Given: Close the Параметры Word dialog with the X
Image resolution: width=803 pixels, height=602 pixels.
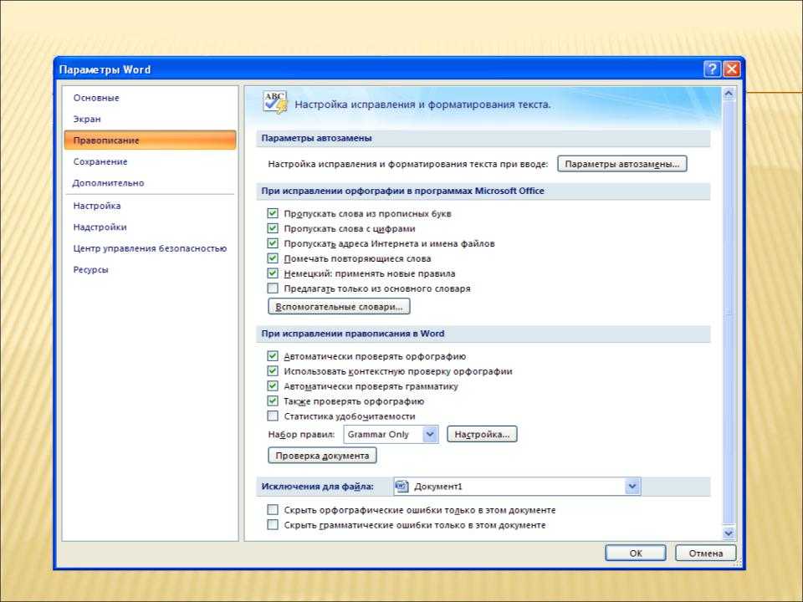Looking at the screenshot, I should click(732, 69).
